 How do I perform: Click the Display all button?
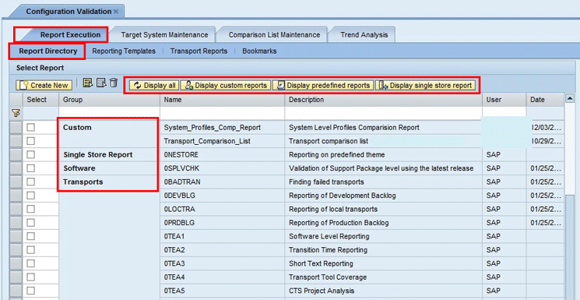155,86
